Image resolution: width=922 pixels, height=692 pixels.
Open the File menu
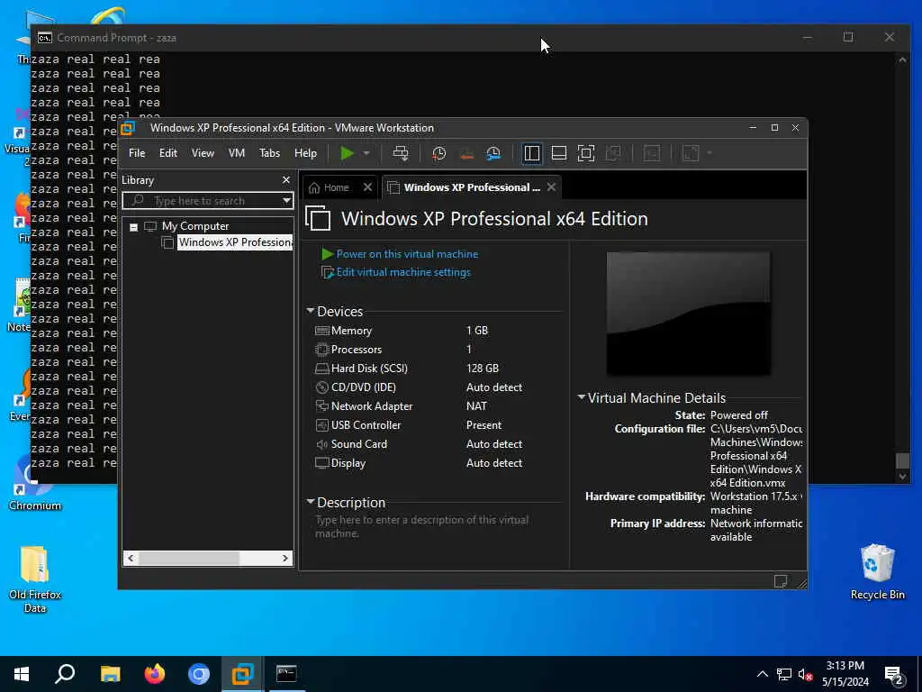pos(137,153)
